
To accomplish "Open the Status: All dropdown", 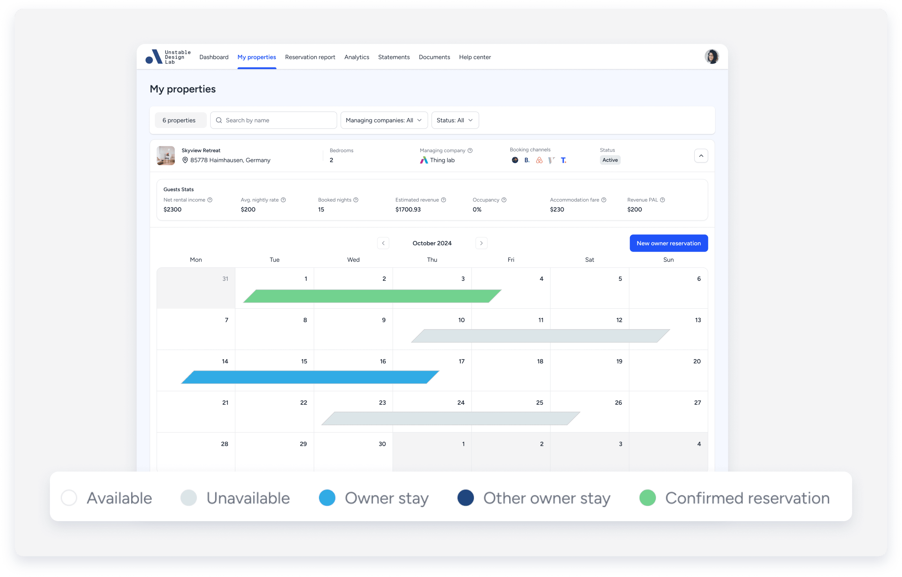I will (455, 120).
